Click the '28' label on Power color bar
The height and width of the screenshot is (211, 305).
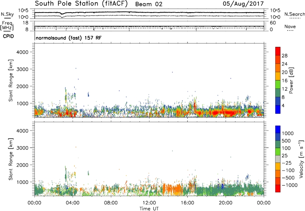point(284,56)
